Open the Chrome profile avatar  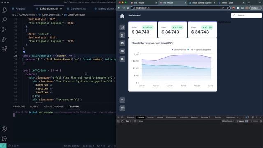tap(247, 8)
